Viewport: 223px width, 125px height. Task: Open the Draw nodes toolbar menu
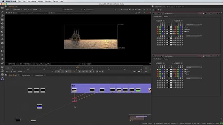coord(2,11)
